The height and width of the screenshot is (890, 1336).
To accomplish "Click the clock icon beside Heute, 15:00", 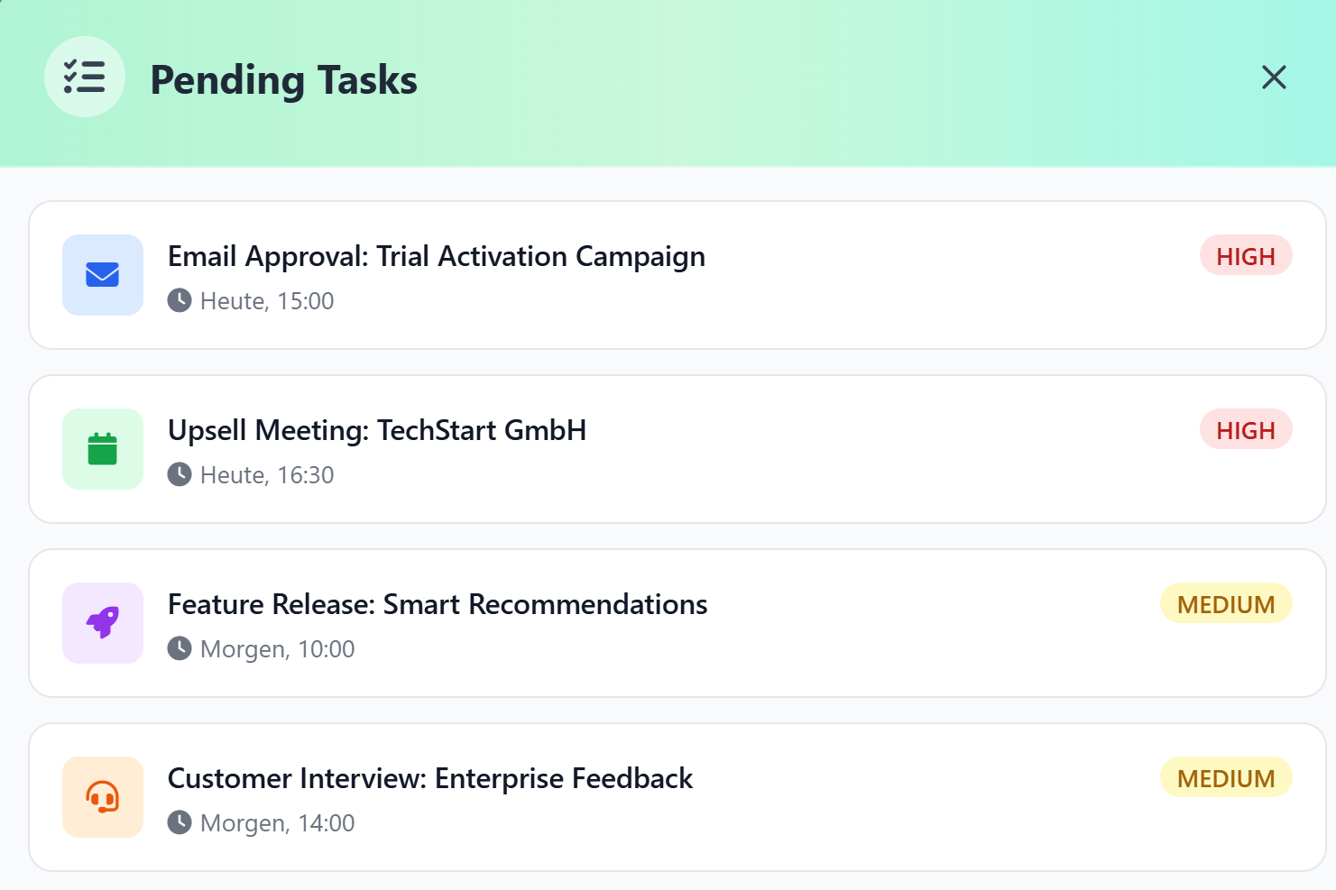I will click(x=180, y=300).
